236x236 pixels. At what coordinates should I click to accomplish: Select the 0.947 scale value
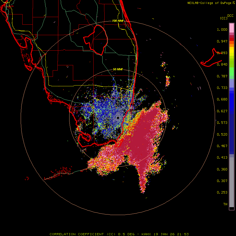tap(222, 41)
